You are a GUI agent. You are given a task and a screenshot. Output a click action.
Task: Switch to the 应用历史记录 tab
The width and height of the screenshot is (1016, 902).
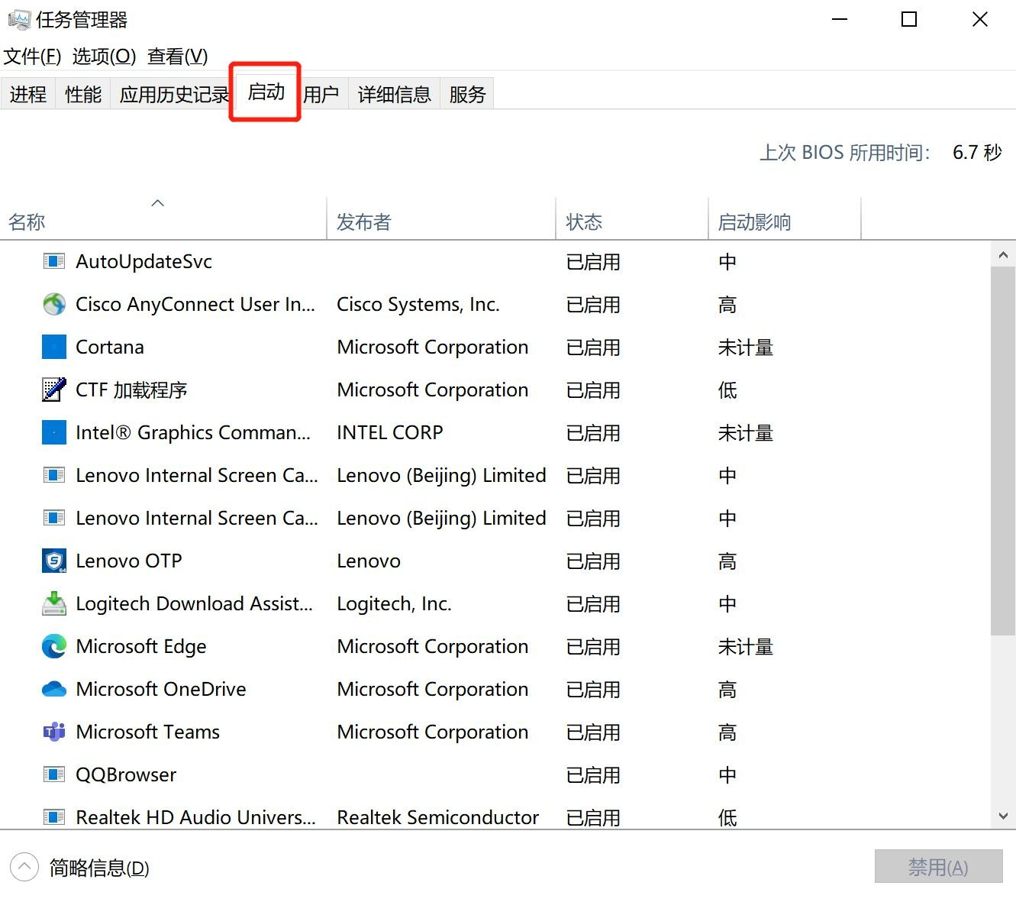tap(174, 94)
